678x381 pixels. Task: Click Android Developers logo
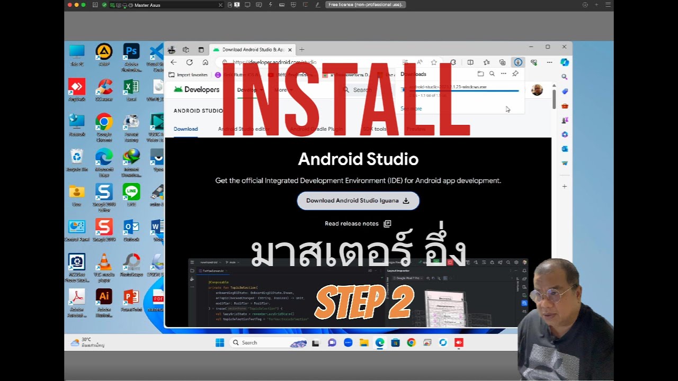click(196, 89)
